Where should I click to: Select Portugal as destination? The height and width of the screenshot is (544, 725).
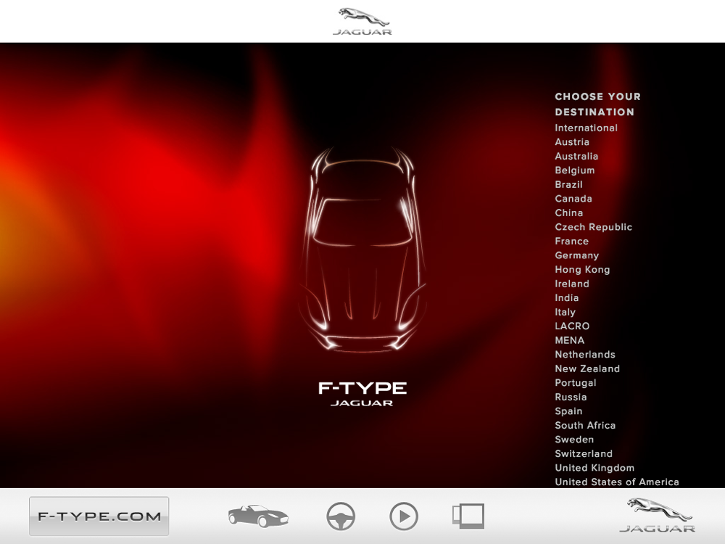coord(576,383)
